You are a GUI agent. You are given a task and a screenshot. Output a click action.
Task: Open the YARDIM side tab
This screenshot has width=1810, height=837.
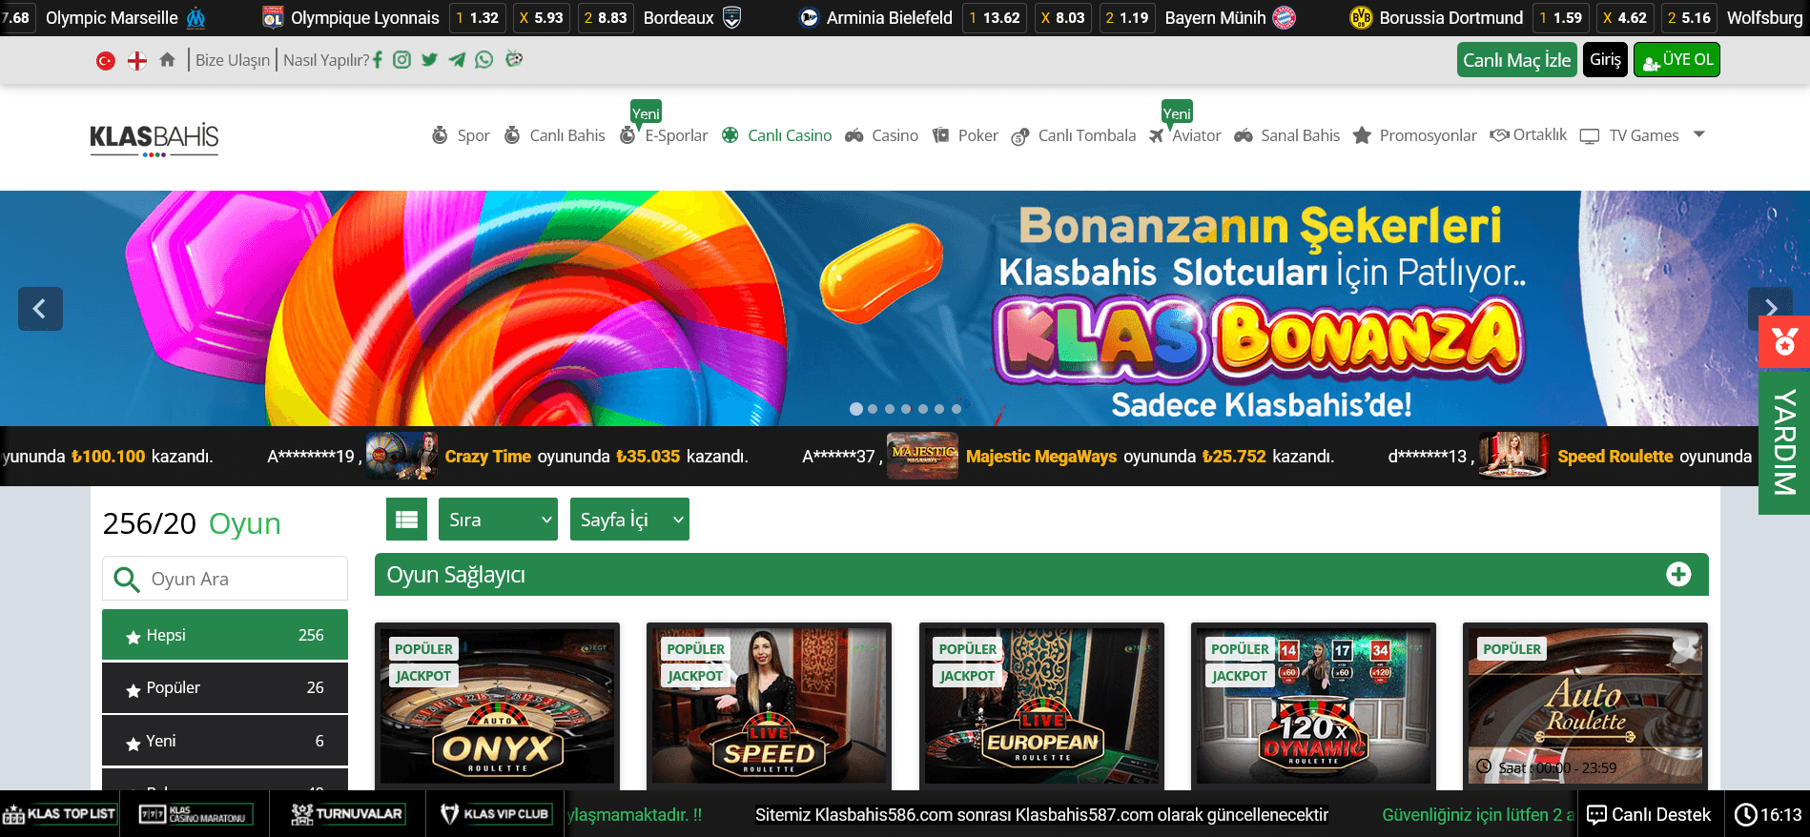(1784, 442)
